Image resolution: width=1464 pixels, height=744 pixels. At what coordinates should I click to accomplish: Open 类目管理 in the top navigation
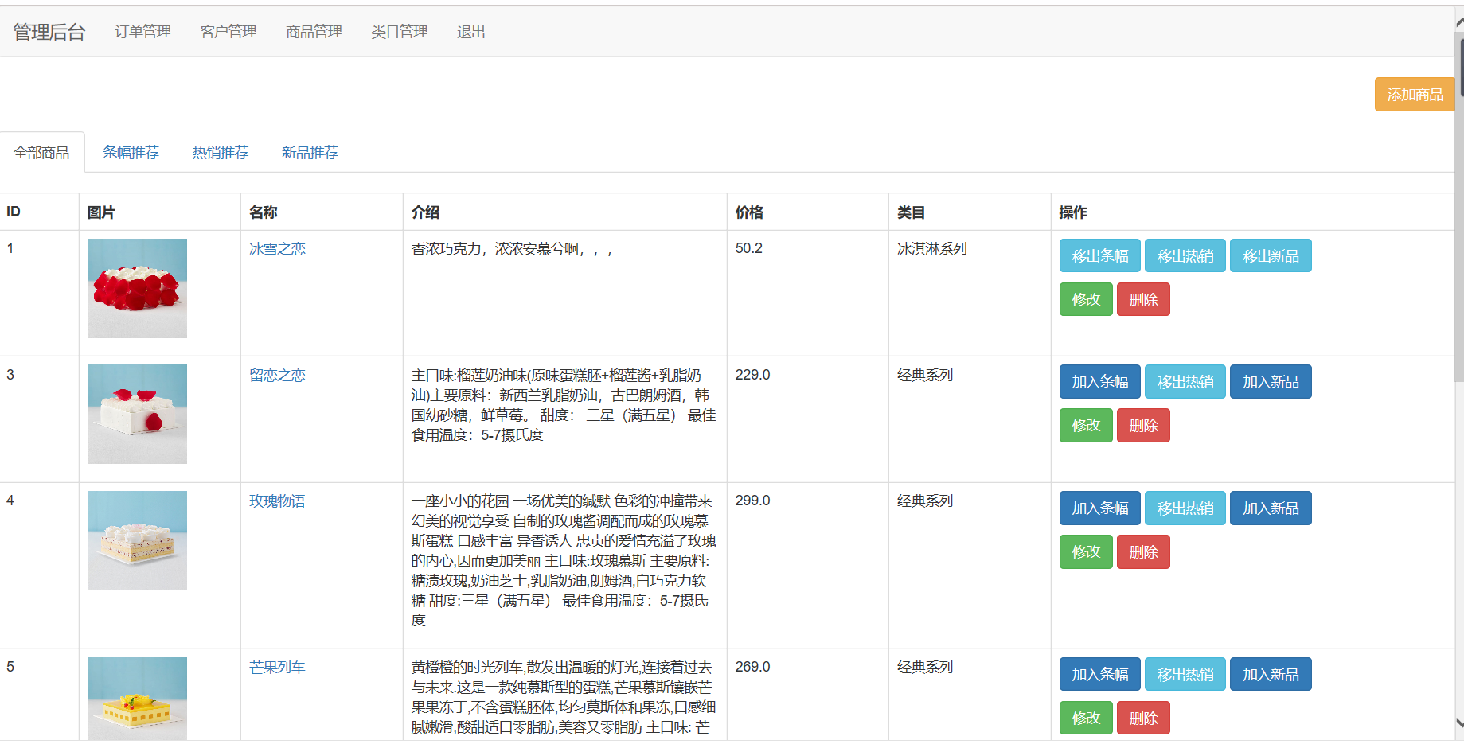click(399, 32)
